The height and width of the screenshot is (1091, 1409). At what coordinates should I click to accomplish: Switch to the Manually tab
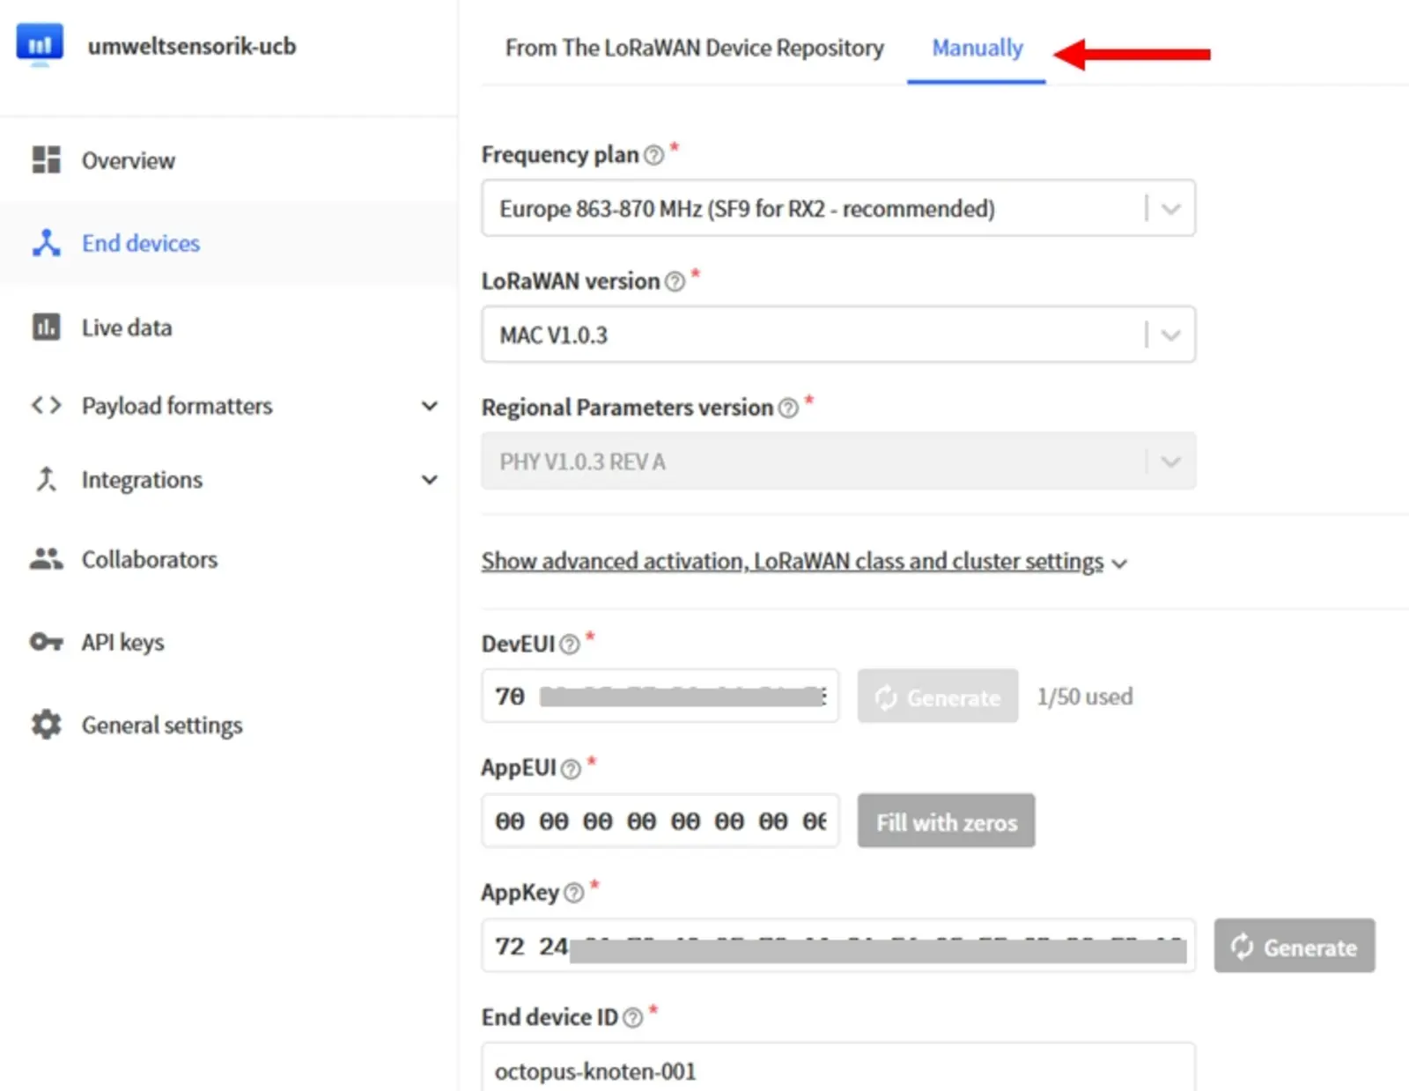[977, 48]
